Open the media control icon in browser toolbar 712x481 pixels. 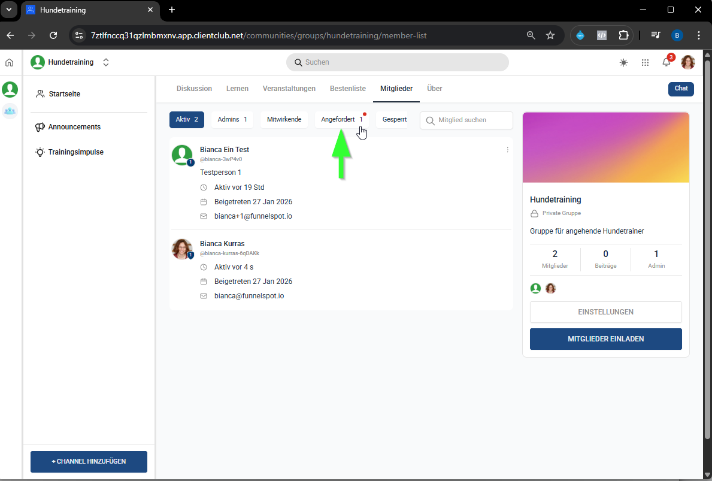point(655,35)
